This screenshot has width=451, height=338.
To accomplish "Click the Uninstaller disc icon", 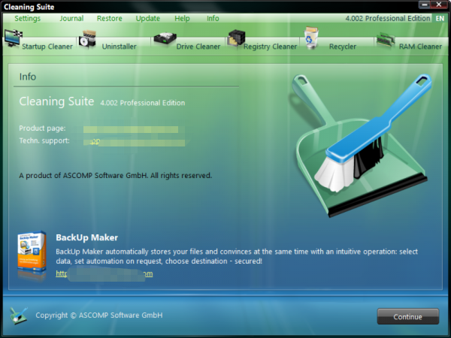I will tap(87, 39).
